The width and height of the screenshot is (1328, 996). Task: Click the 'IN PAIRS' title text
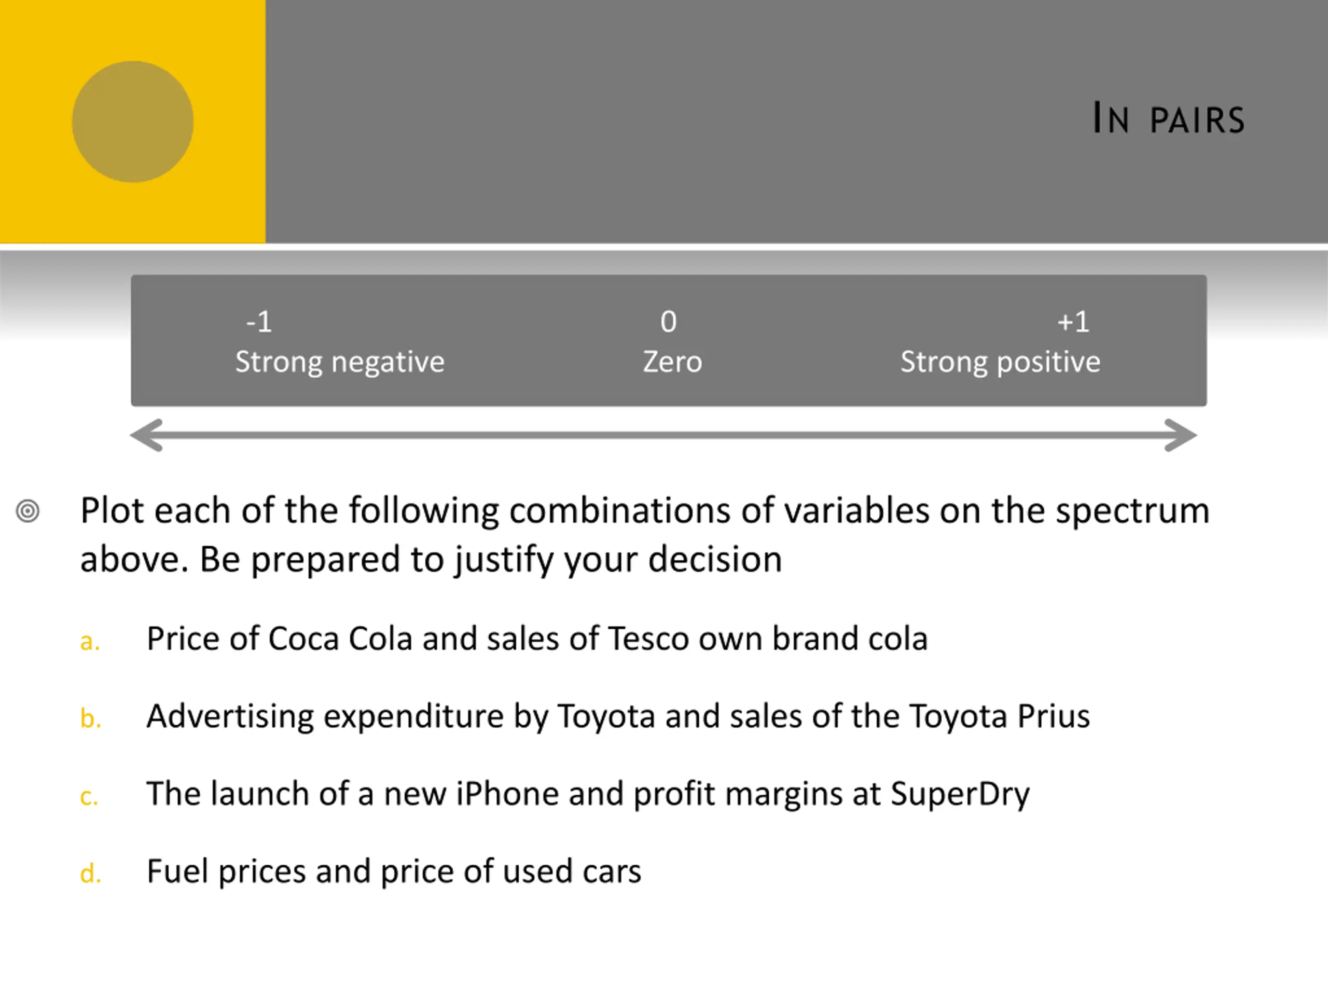pos(1168,118)
